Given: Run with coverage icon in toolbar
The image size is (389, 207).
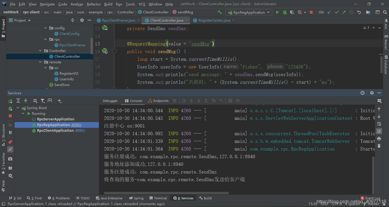Looking at the screenshot, I should [x=292, y=12].
